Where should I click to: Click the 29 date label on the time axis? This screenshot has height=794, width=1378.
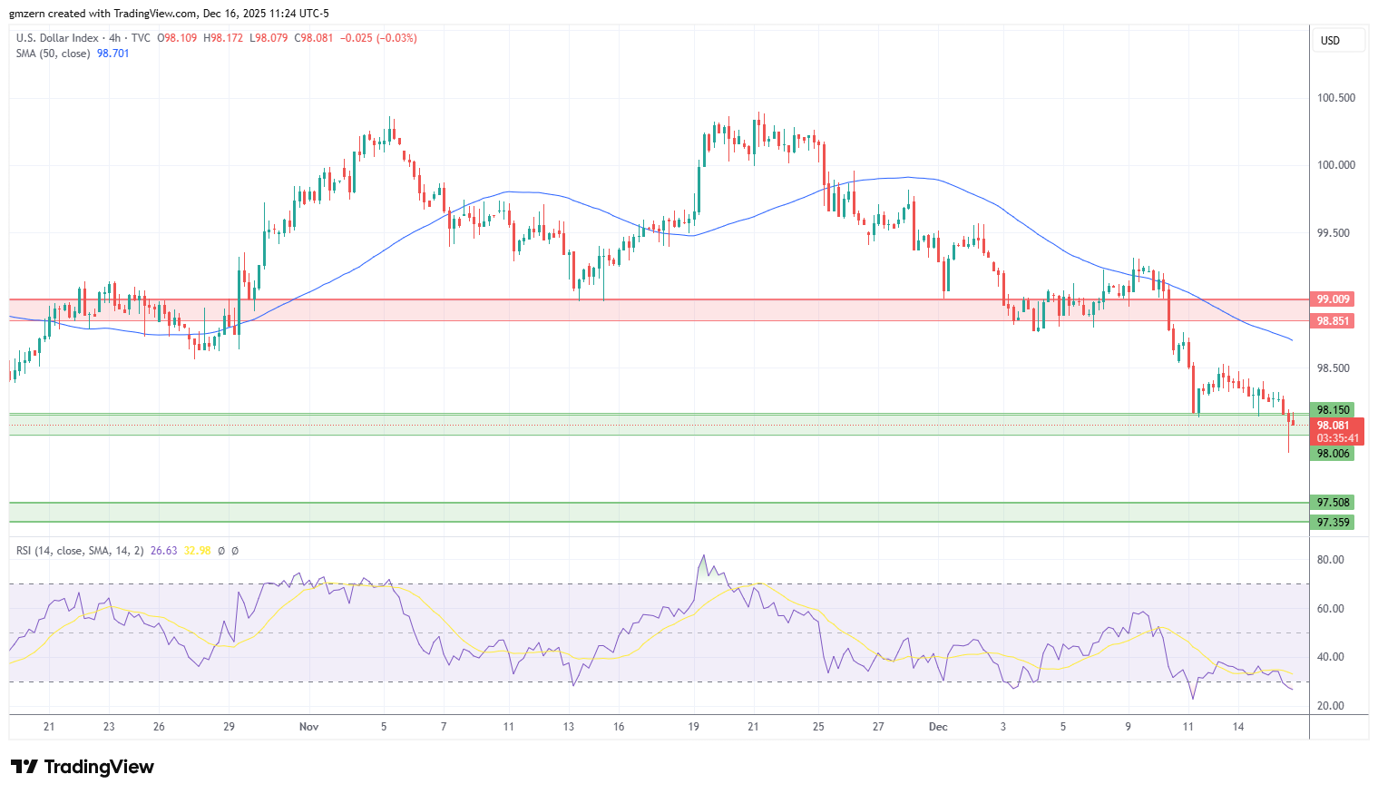(x=230, y=727)
